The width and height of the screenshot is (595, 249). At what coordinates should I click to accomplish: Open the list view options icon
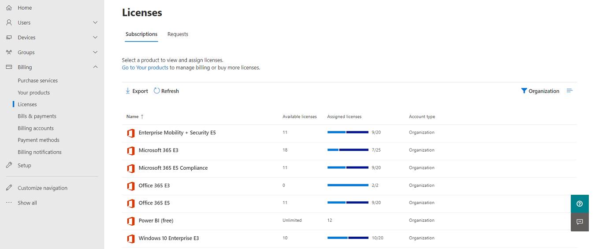569,91
